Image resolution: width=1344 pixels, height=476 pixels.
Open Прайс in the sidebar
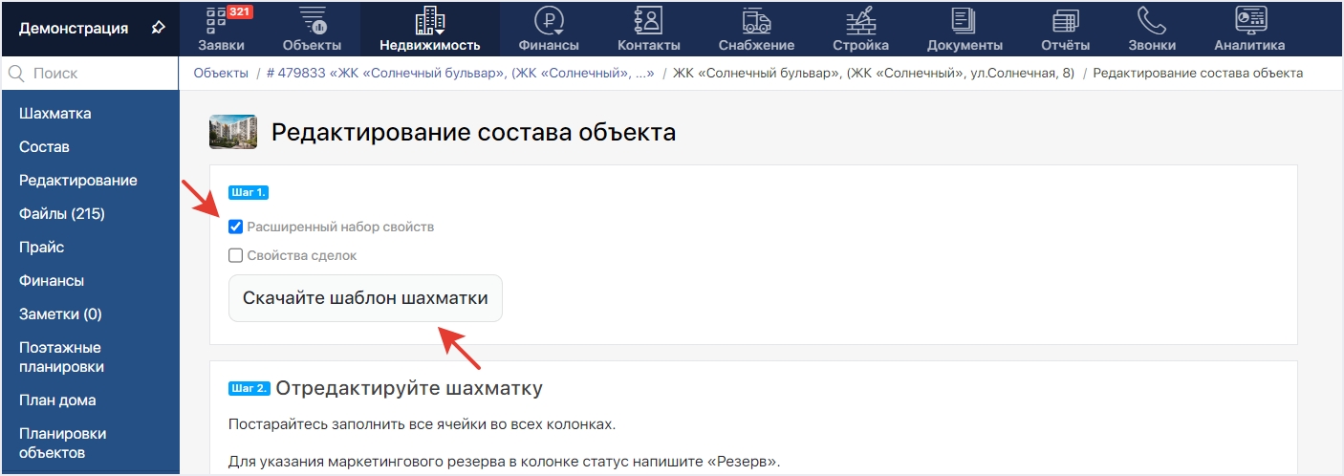42,248
